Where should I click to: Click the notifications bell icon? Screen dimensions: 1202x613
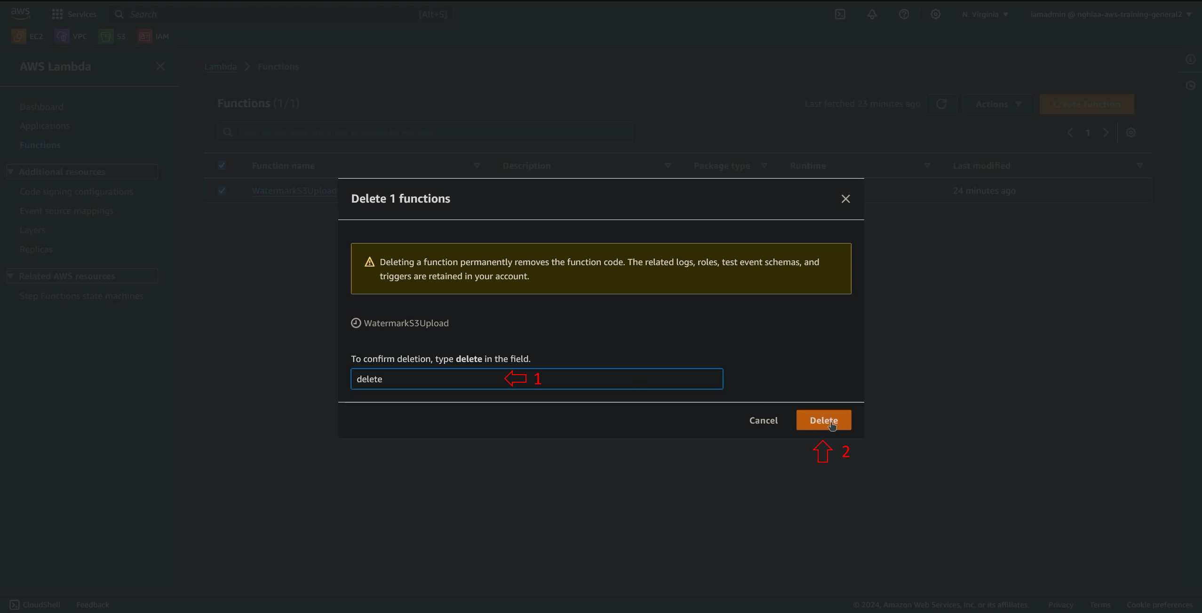(872, 14)
